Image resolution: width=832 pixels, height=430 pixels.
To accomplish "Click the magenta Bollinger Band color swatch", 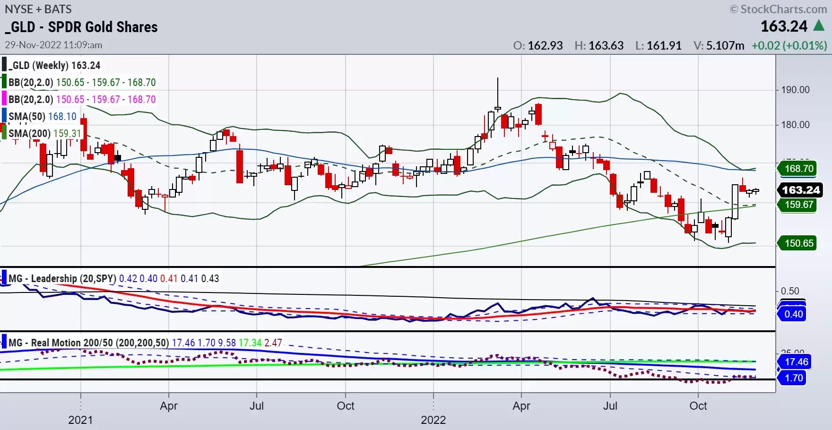I will 4,99.
